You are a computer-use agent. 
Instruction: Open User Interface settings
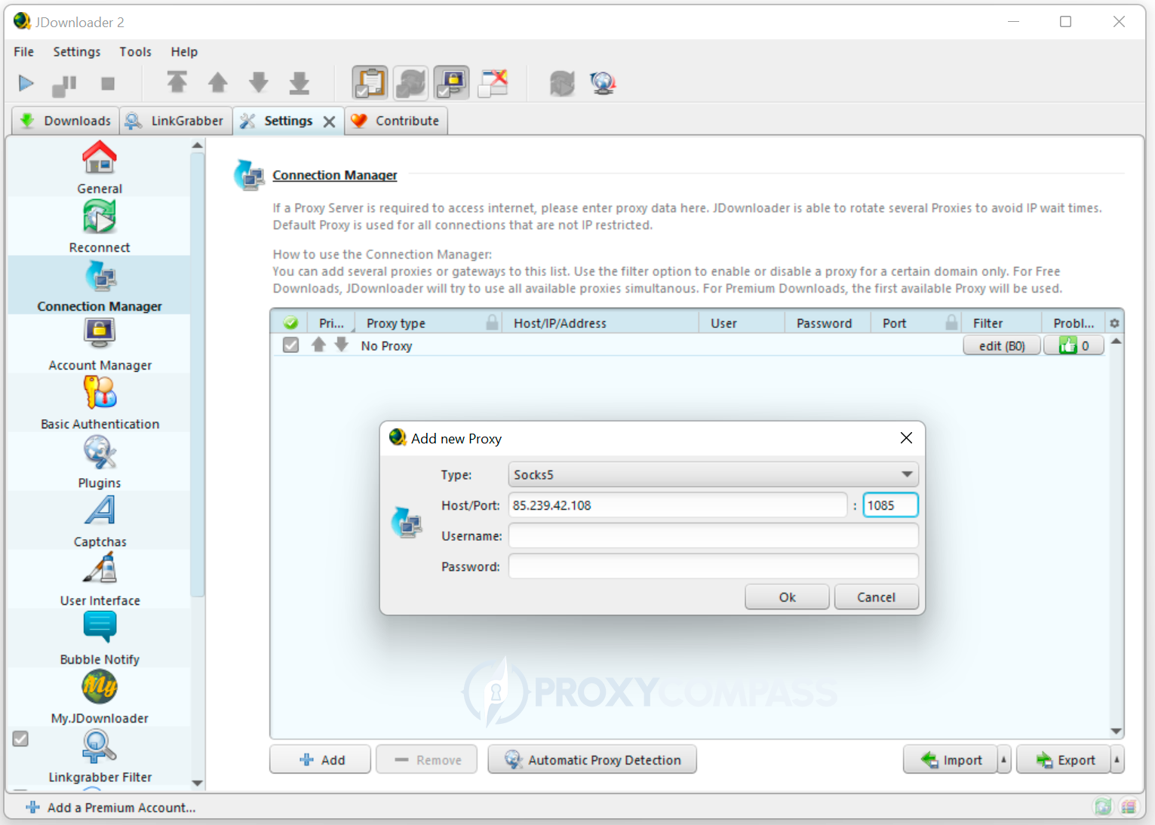[100, 580]
